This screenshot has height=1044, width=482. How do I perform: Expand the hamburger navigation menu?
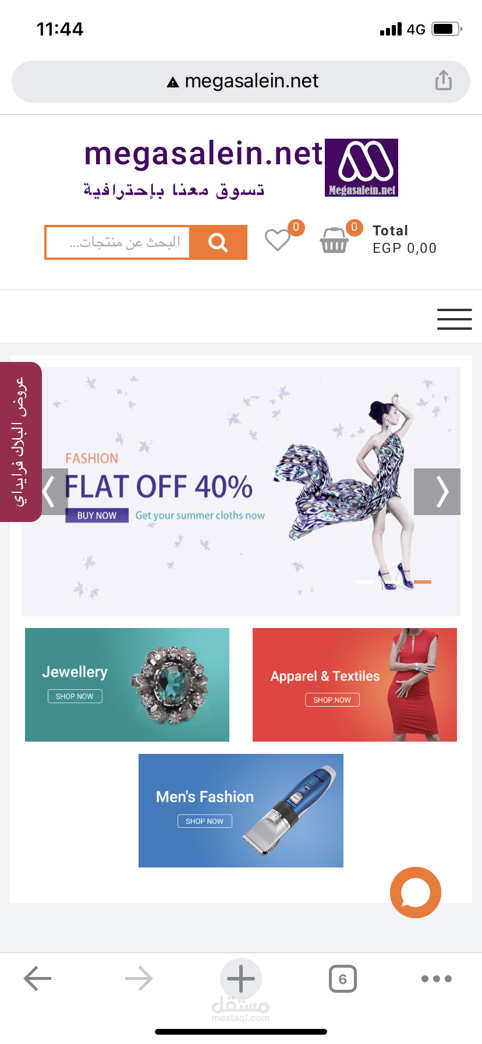pos(455,319)
